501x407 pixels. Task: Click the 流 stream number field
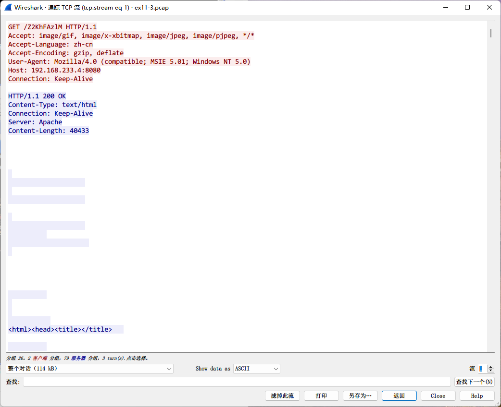[483, 369]
